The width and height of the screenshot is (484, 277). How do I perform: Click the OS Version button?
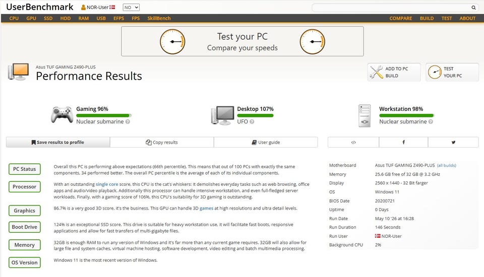click(24, 262)
